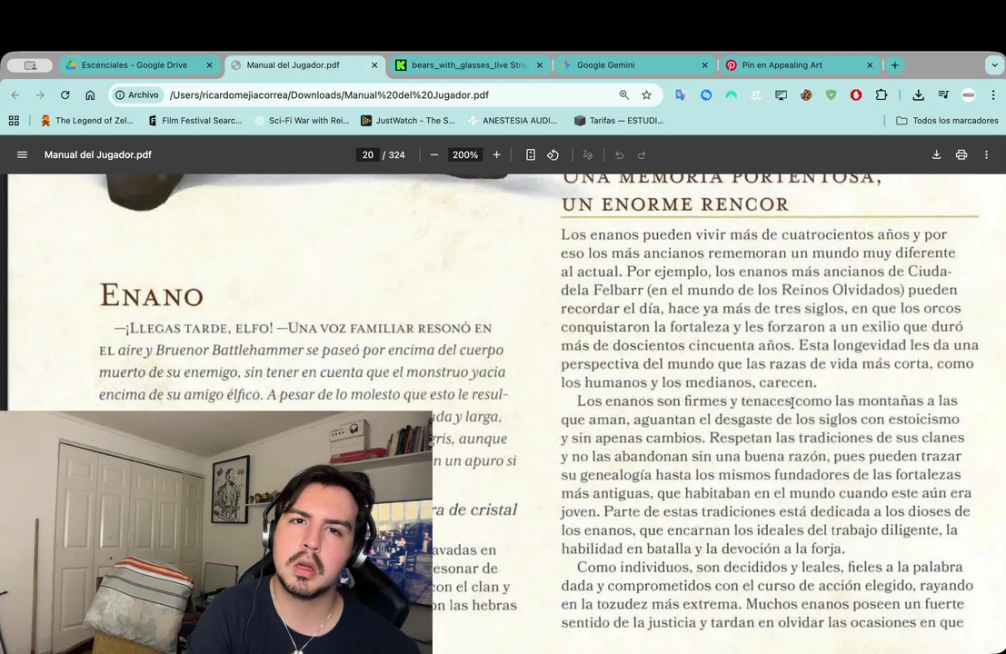Open the cookie extension icon
The image size is (1006, 654).
point(806,94)
